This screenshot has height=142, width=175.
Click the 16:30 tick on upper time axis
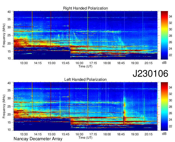click(x=79, y=63)
